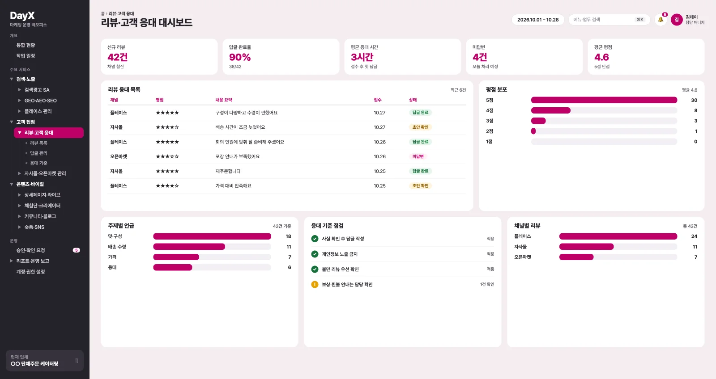Click the 홈 breadcrumb link
This screenshot has height=379, width=716.
tap(103, 14)
